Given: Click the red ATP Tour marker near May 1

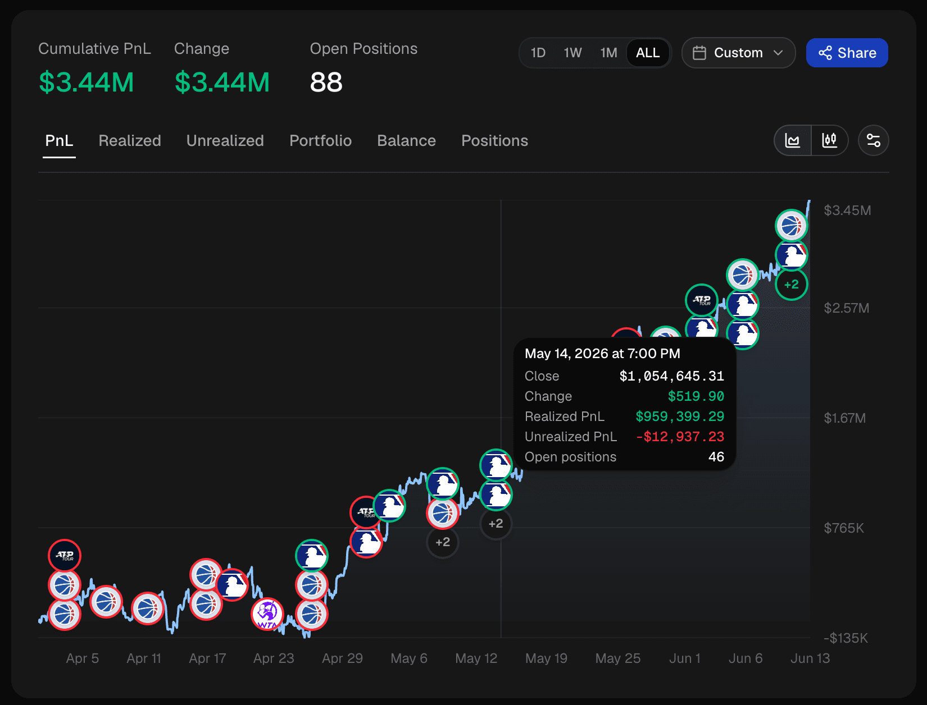Looking at the screenshot, I should (x=363, y=512).
